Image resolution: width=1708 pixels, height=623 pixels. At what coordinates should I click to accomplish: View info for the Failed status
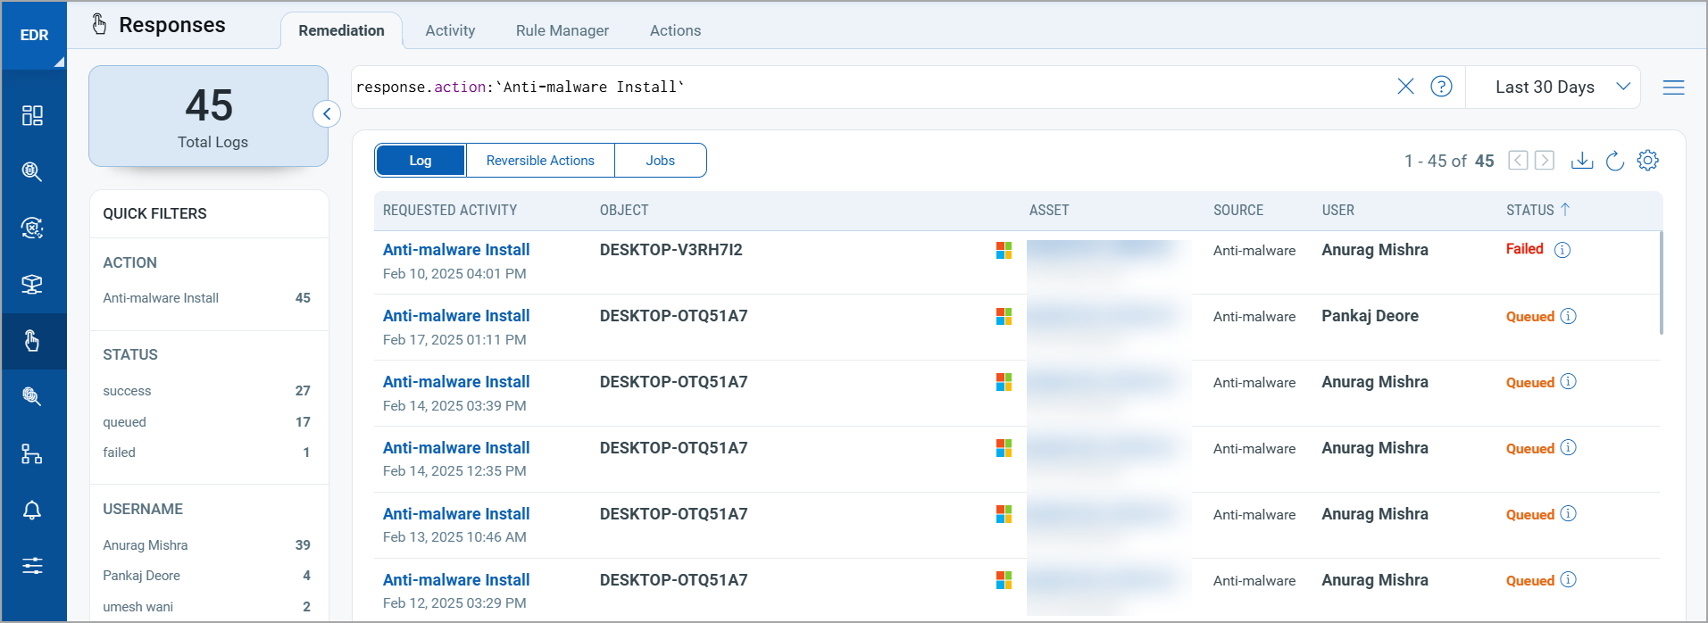tap(1562, 250)
